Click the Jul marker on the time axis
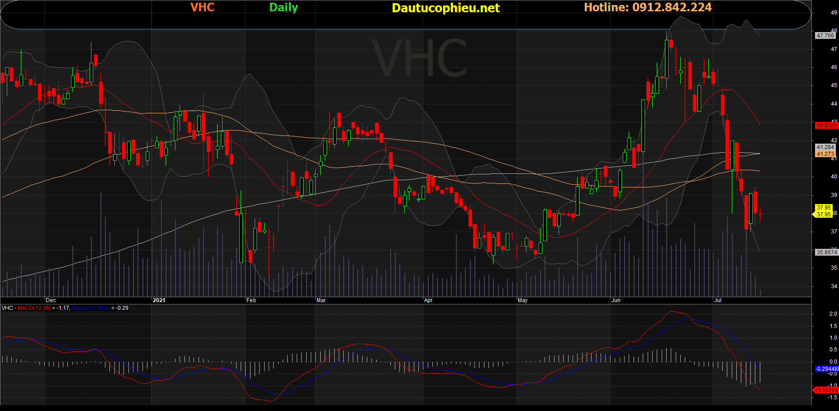The width and height of the screenshot is (839, 411). pyautogui.click(x=717, y=300)
